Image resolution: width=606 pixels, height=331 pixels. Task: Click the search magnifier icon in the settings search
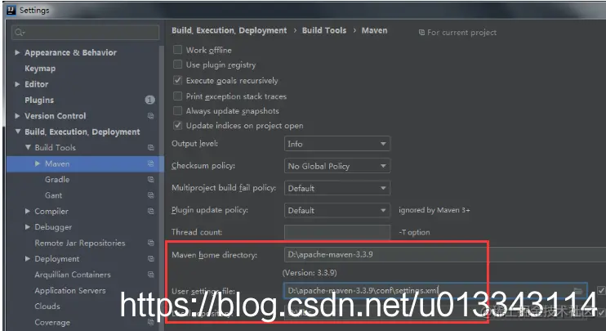pos(19,33)
